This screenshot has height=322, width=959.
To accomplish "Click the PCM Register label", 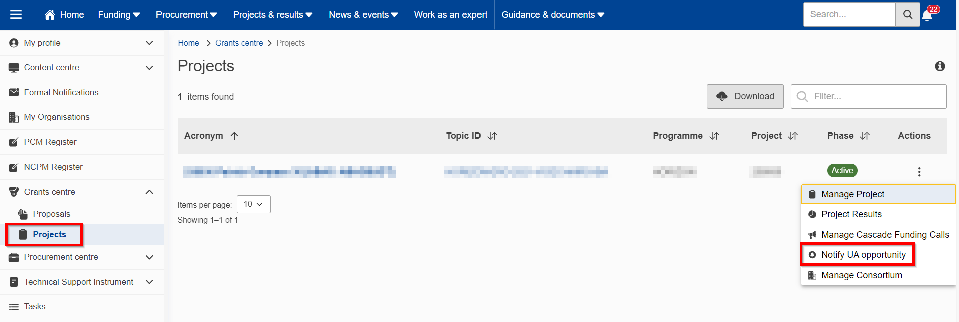I will click(50, 142).
